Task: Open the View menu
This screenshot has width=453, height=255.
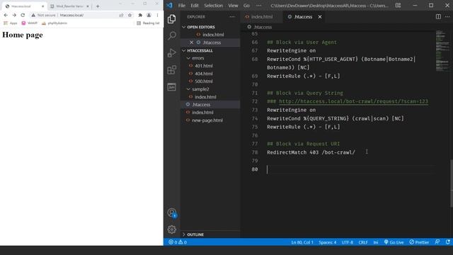Action: (x=233, y=6)
